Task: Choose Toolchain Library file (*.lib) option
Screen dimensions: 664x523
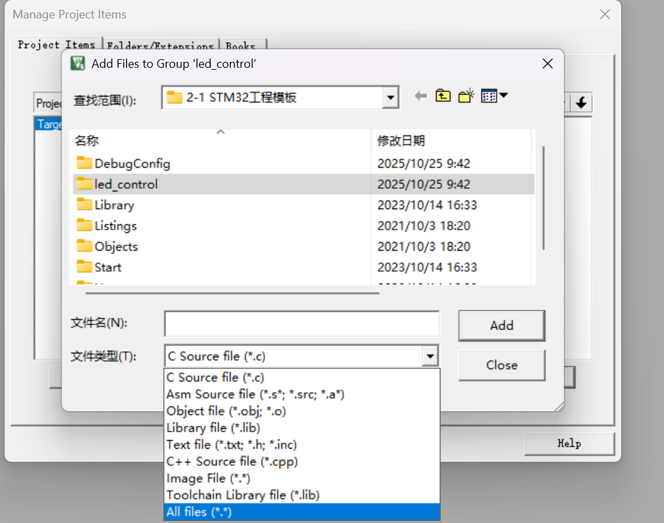Action: point(302,495)
